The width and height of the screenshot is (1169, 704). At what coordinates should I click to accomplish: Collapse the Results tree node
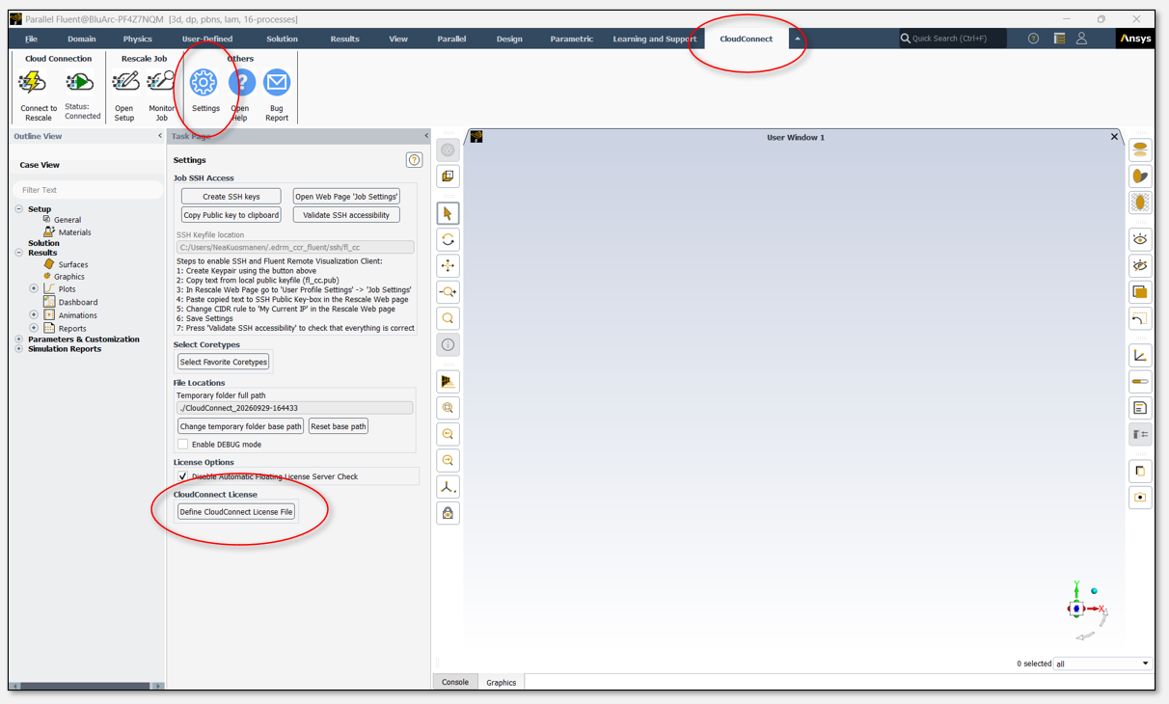pos(19,253)
